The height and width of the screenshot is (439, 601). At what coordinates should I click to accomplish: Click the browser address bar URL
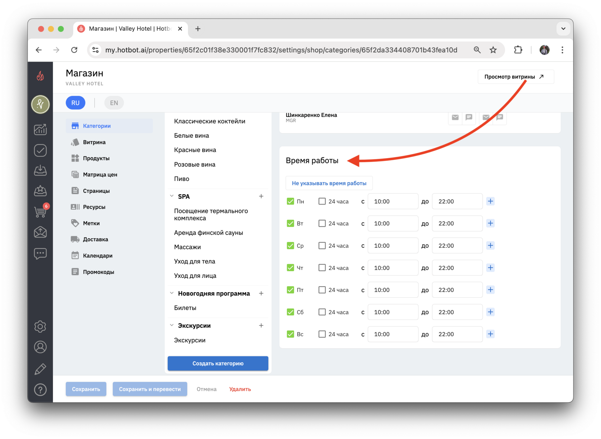point(281,50)
